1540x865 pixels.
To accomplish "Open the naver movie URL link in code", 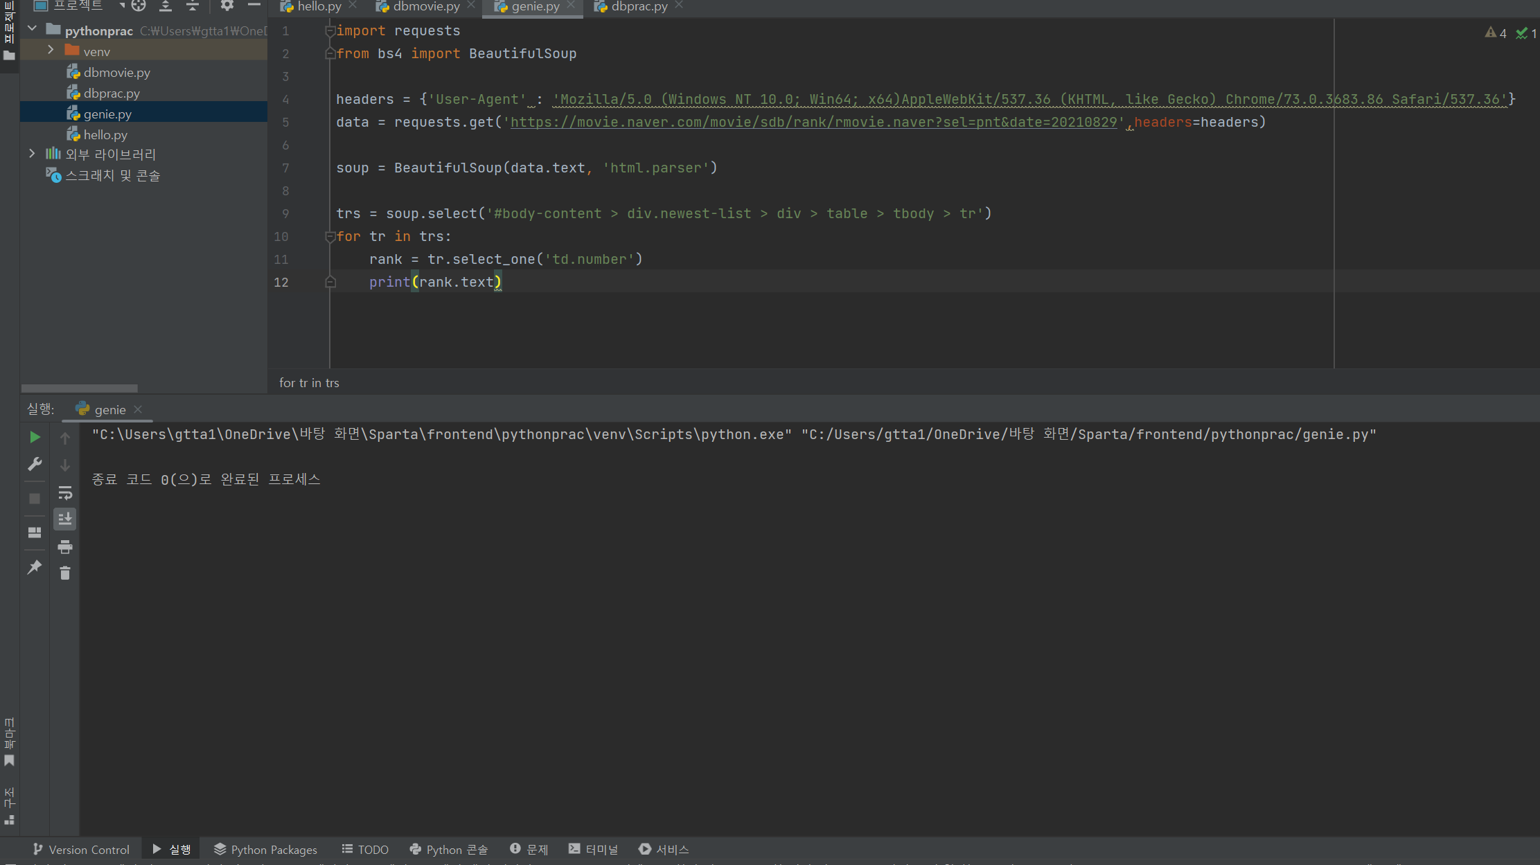I will (814, 122).
